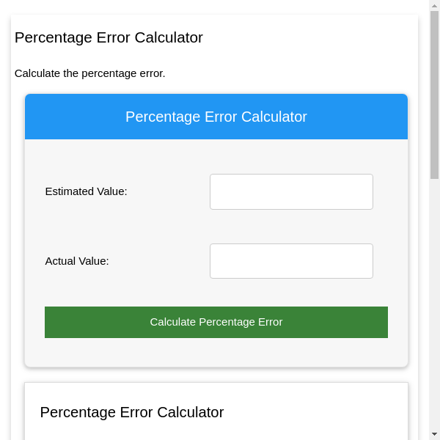Click the "Estimated Value:" label

pos(86,191)
